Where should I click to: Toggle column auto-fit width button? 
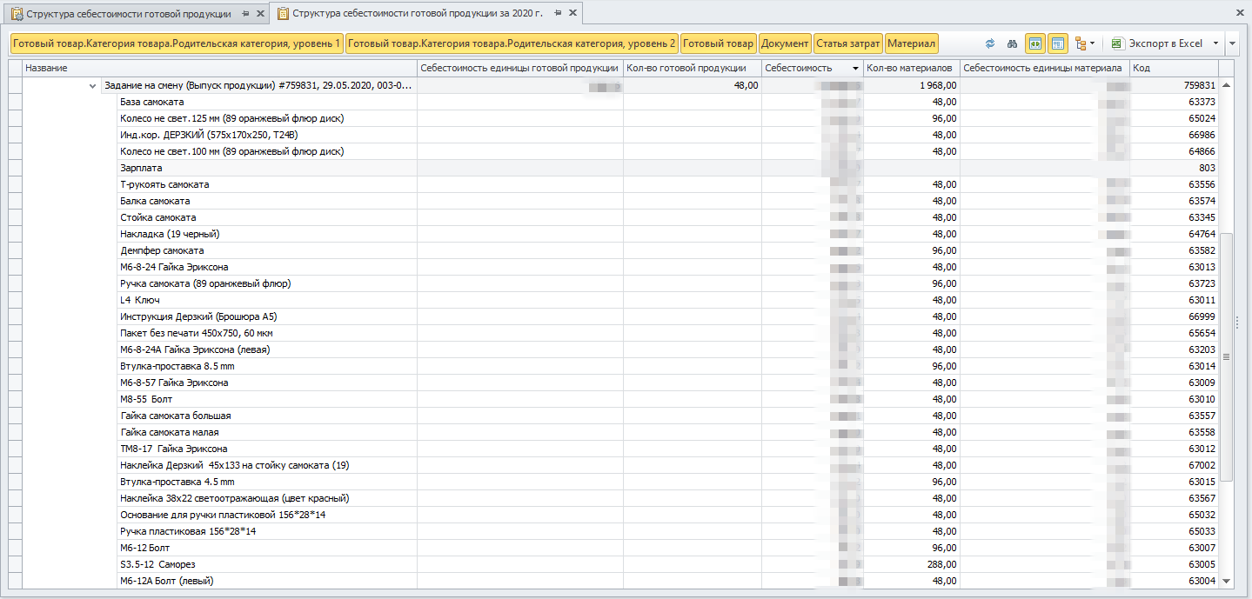coord(1035,43)
